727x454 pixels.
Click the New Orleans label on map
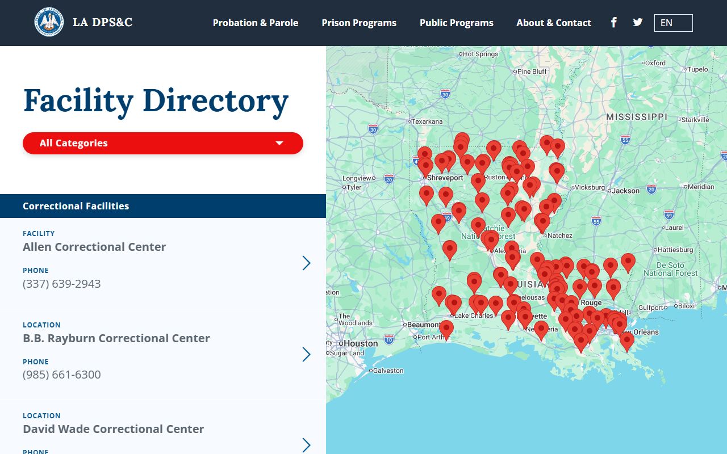[640, 332]
